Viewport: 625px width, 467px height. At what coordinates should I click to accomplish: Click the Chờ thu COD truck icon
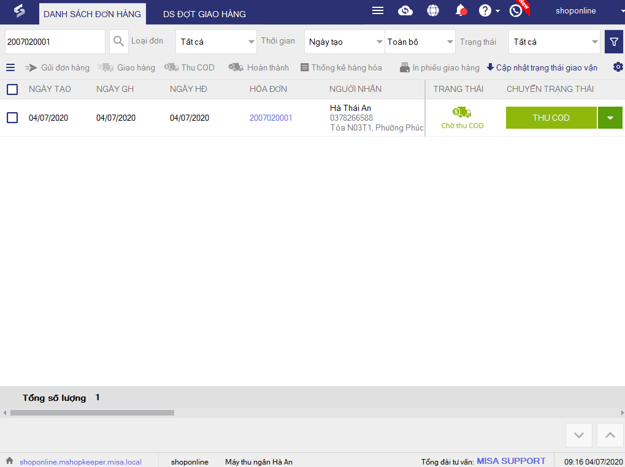462,113
